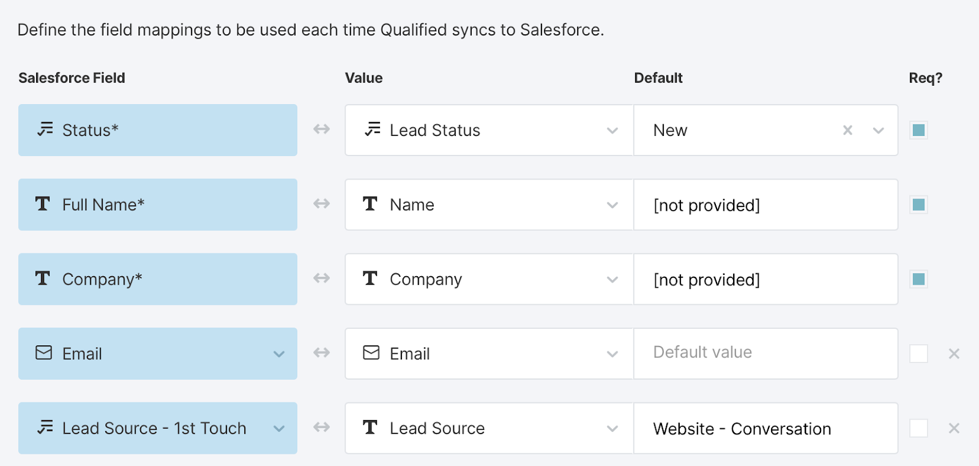Open Company value dropdown chevron
Viewport: 979px width, 466px height.
pyautogui.click(x=612, y=280)
